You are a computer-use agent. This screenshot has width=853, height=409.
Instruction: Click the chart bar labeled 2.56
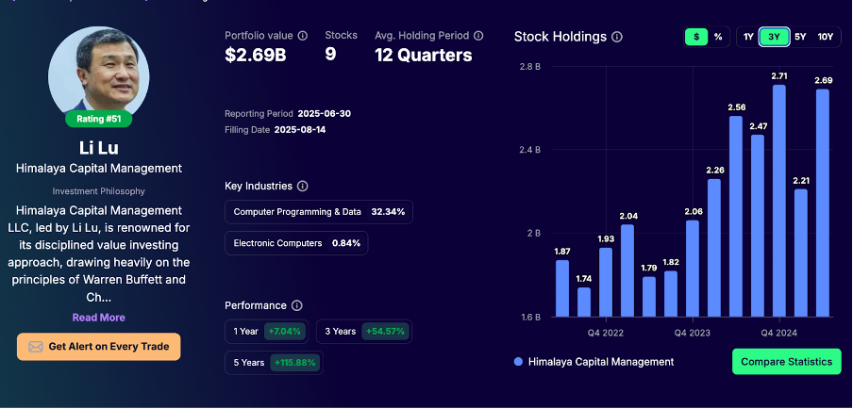[735, 217]
